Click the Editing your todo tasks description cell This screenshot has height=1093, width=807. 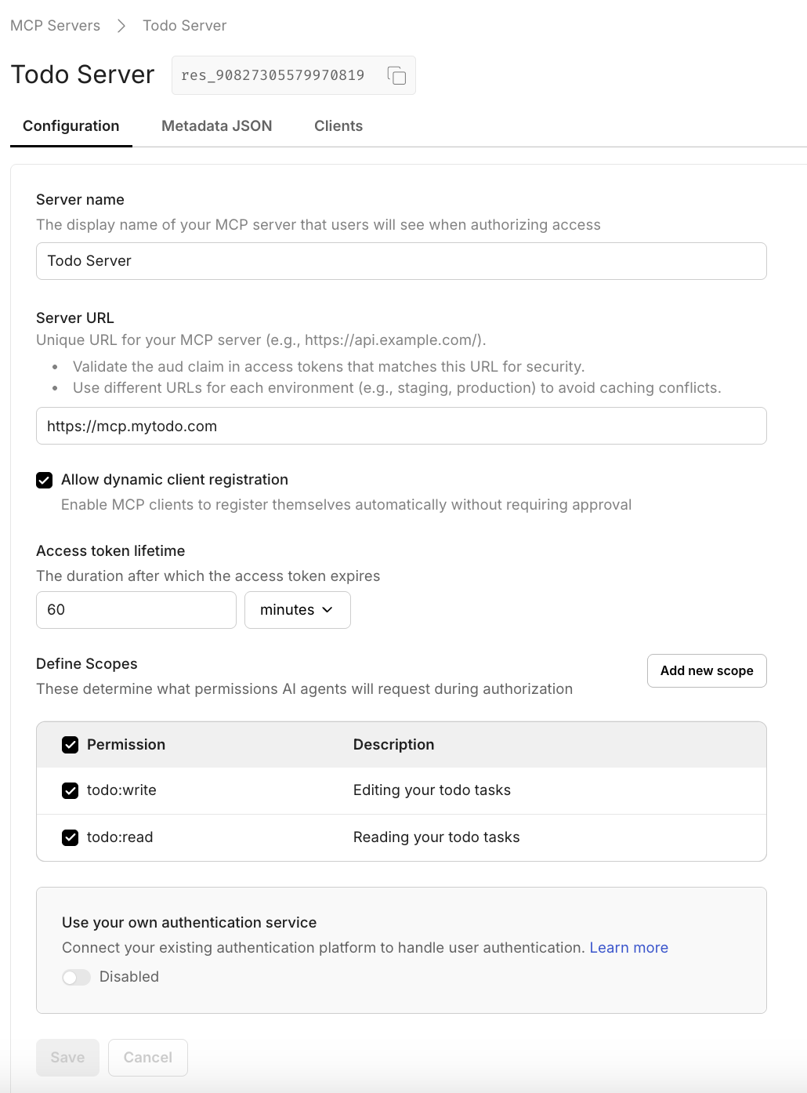432,790
